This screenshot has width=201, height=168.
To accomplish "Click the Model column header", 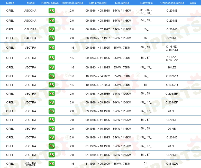I will click(x=31, y=3).
